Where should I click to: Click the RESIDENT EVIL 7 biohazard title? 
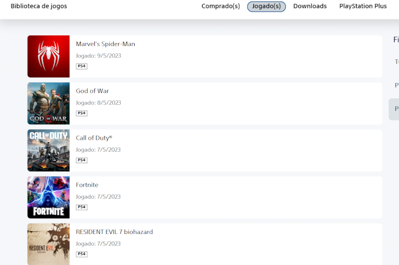click(x=114, y=232)
